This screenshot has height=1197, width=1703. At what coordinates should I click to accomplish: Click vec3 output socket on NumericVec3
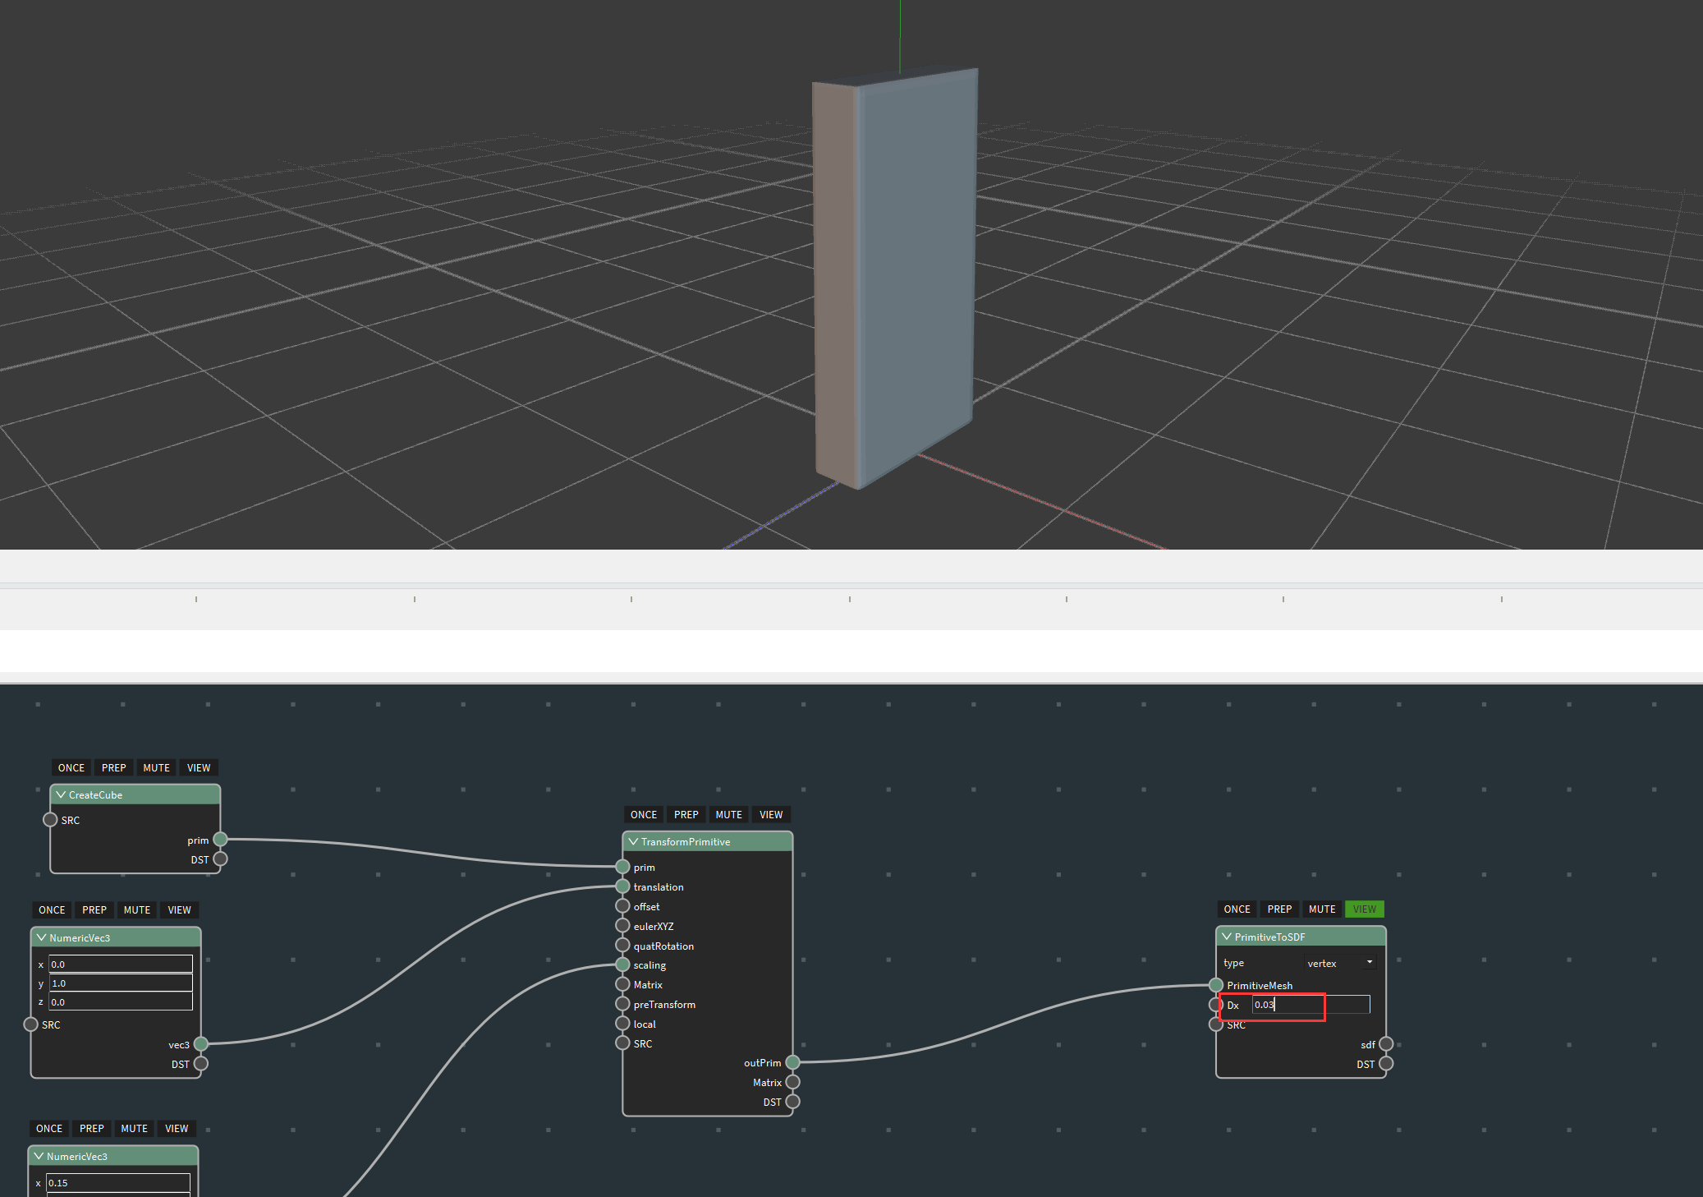click(200, 1044)
